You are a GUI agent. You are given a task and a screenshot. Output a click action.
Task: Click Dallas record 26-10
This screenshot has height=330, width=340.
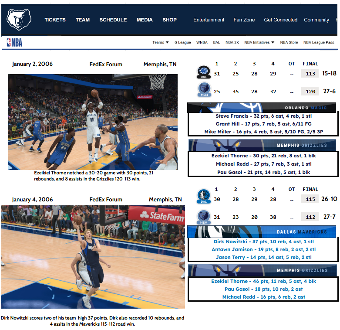coord(329,199)
